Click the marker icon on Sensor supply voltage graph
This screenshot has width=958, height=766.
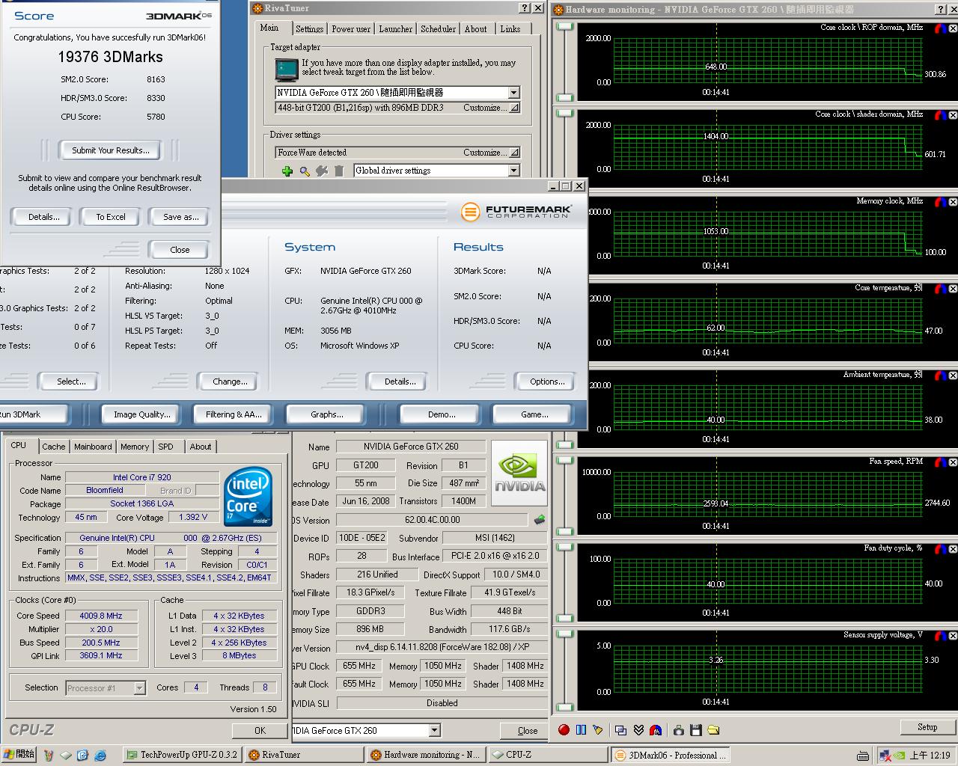(x=940, y=636)
